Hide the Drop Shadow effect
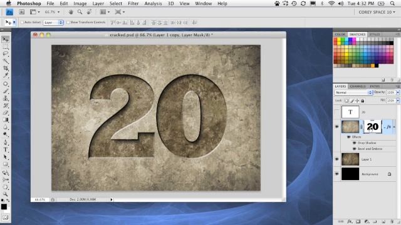This screenshot has height=225, width=401. [355, 143]
